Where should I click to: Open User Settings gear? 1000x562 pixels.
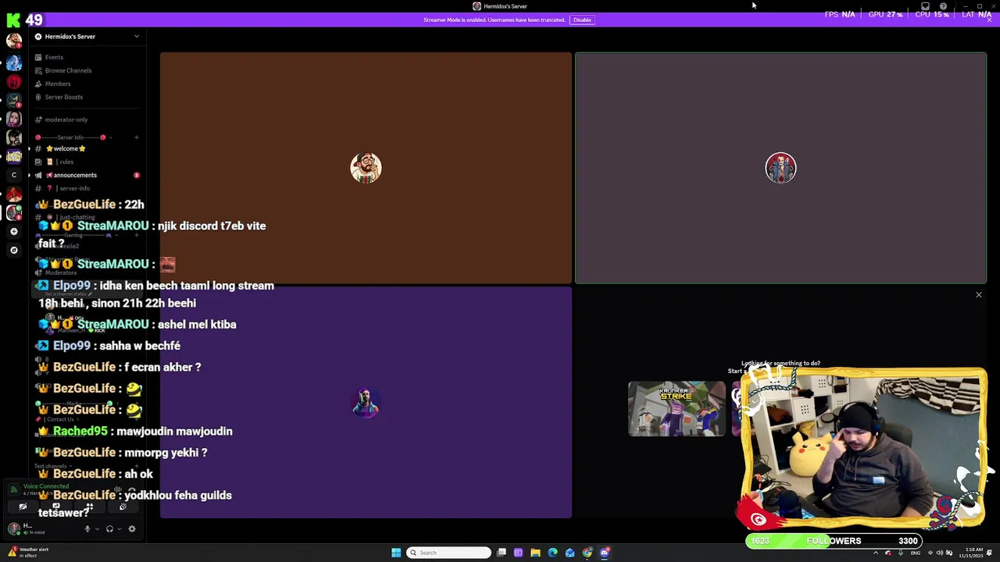point(132,528)
